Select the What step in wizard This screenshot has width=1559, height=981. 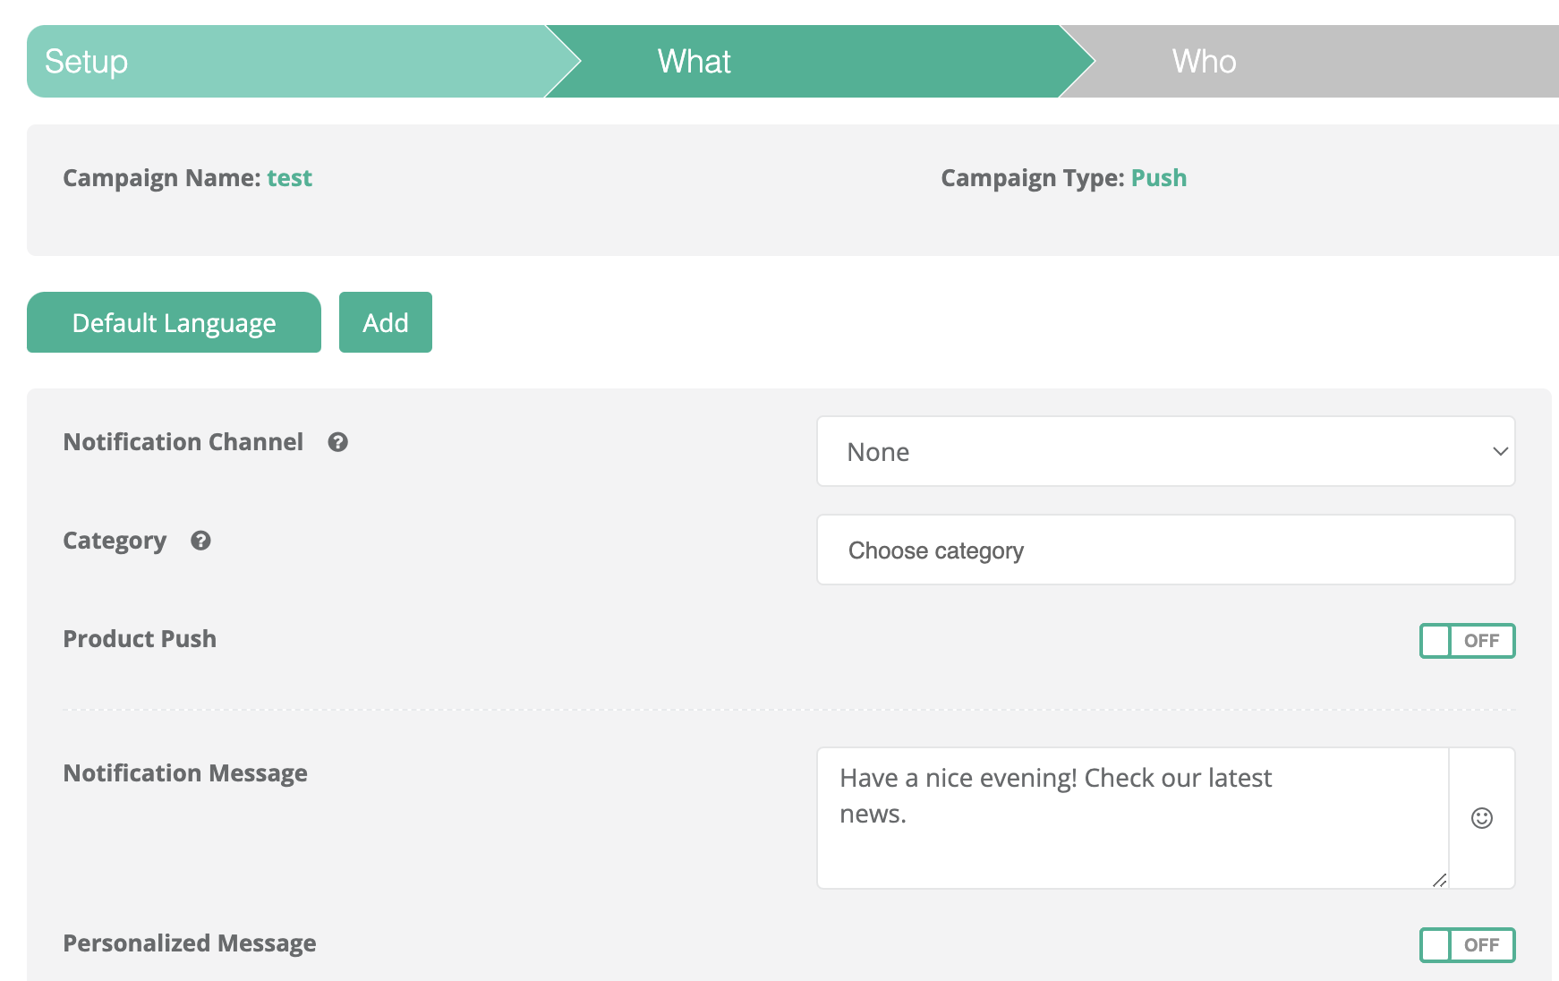(694, 62)
